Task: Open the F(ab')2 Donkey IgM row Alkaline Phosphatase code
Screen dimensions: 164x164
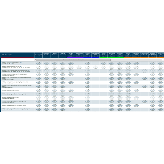Action: coord(55,86)
